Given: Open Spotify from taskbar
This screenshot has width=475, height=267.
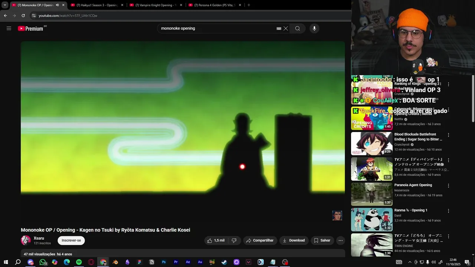Looking at the screenshot, I should pos(79,262).
